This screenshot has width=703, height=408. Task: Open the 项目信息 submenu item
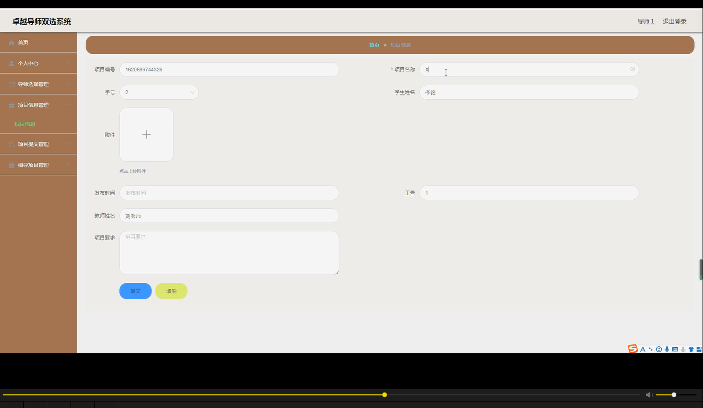point(25,124)
